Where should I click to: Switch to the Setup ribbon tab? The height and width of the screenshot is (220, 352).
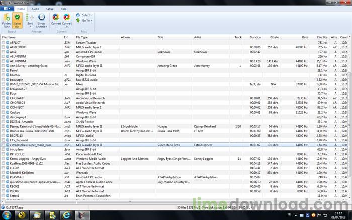point(50,9)
